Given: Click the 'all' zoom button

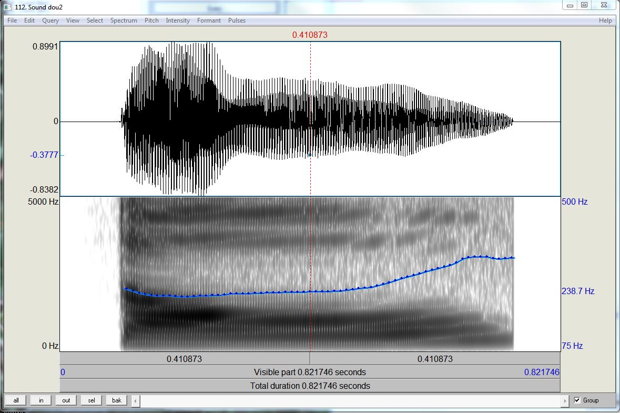Looking at the screenshot, I should pyautogui.click(x=16, y=400).
